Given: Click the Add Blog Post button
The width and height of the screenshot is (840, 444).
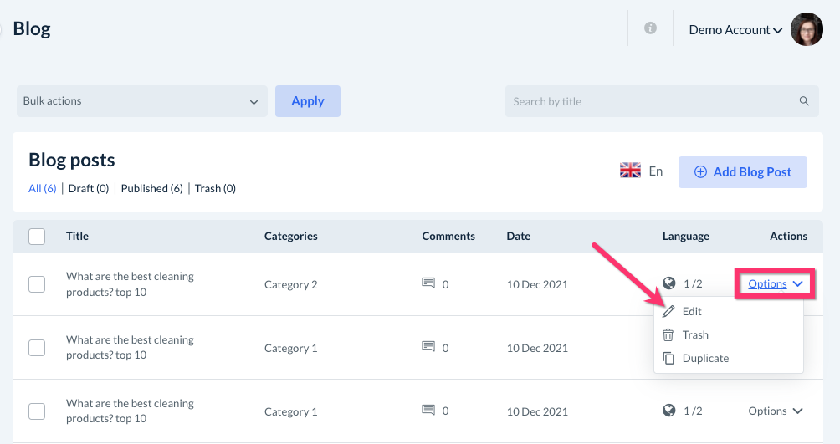Looking at the screenshot, I should [742, 172].
